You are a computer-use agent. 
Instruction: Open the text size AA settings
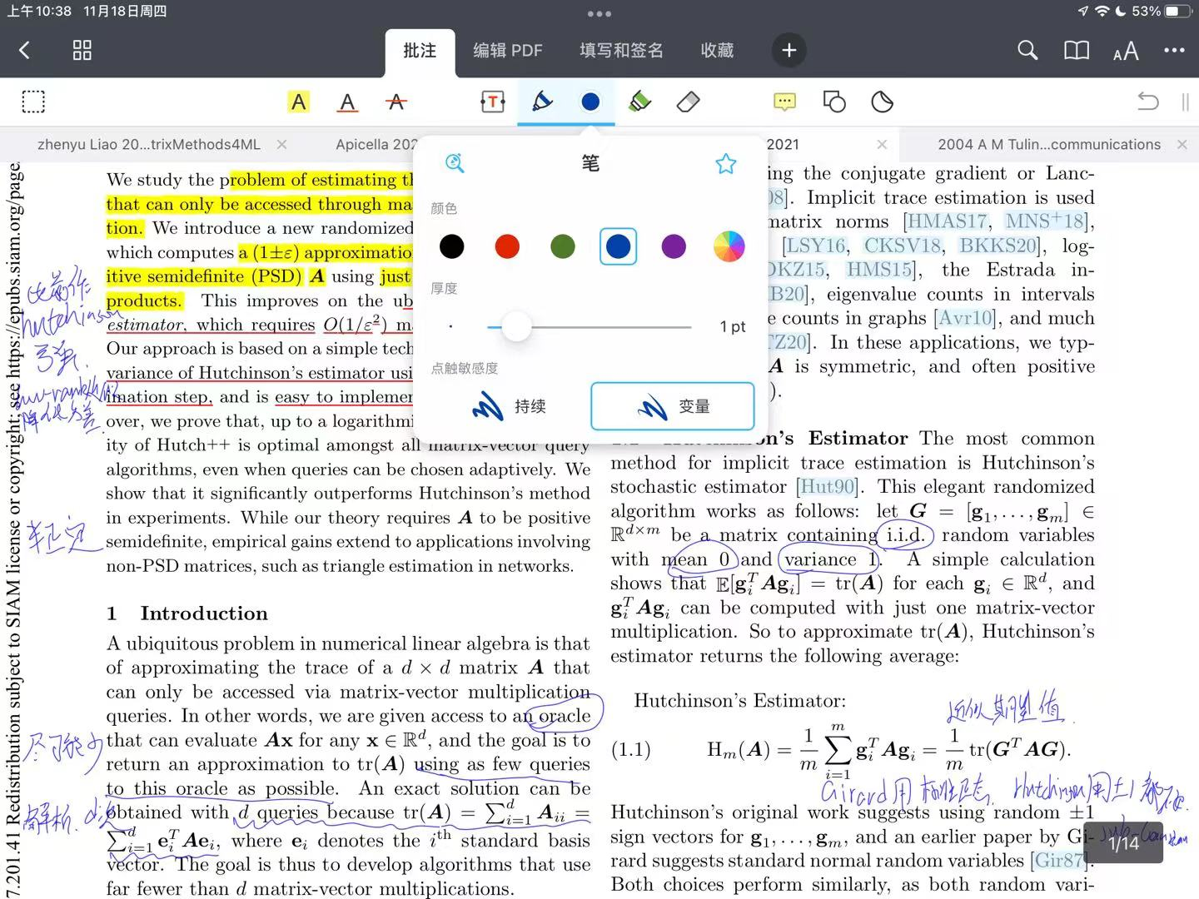coord(1126,51)
